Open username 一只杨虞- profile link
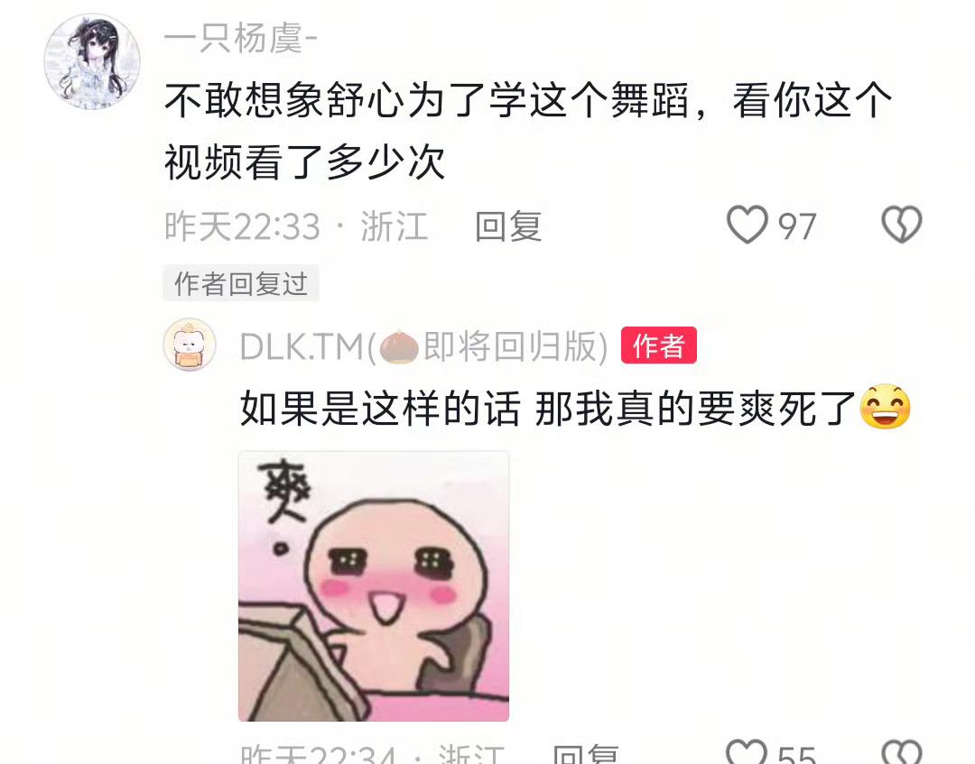The width and height of the screenshot is (975, 764). (x=241, y=39)
